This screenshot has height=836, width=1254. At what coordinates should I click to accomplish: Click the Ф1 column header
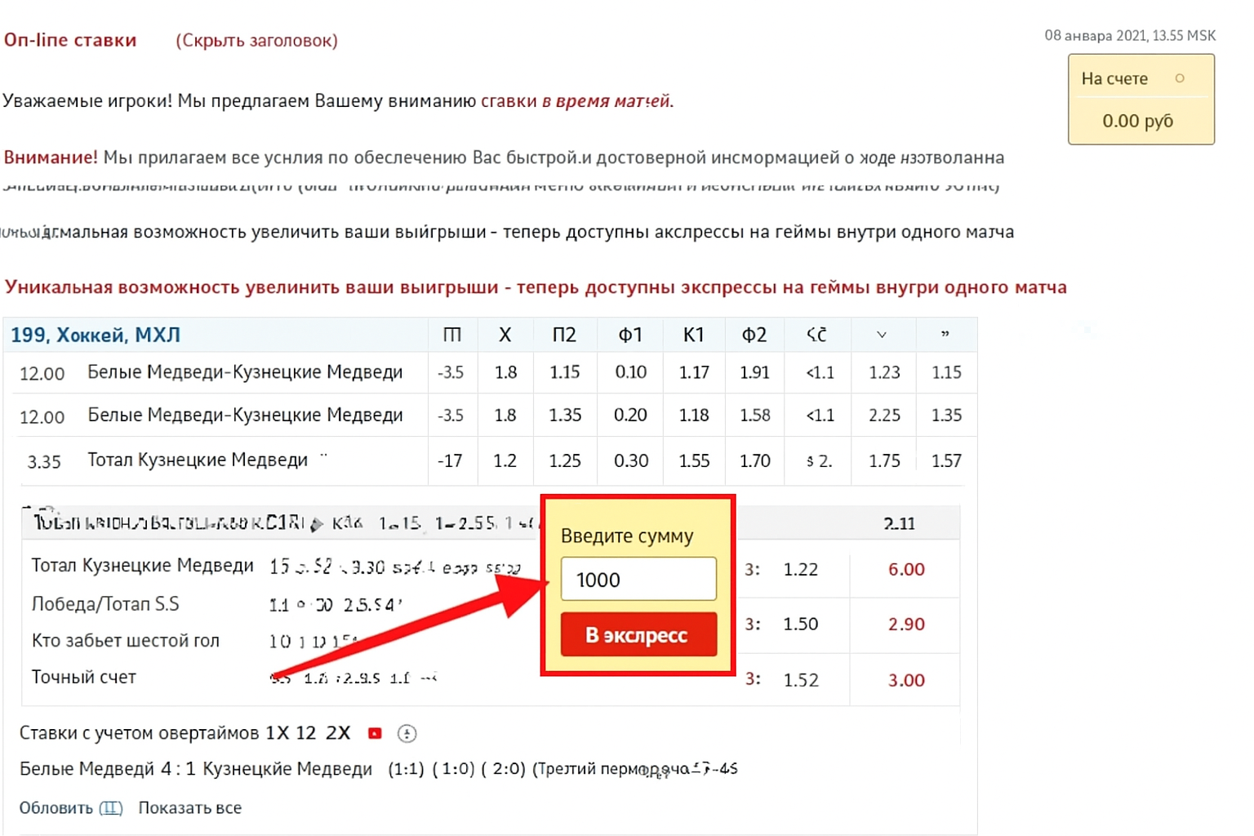[629, 335]
